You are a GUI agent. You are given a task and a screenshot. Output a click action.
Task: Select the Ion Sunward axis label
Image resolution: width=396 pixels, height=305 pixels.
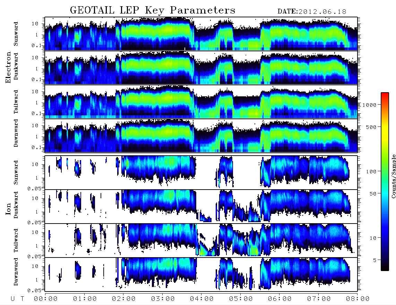[16, 173]
